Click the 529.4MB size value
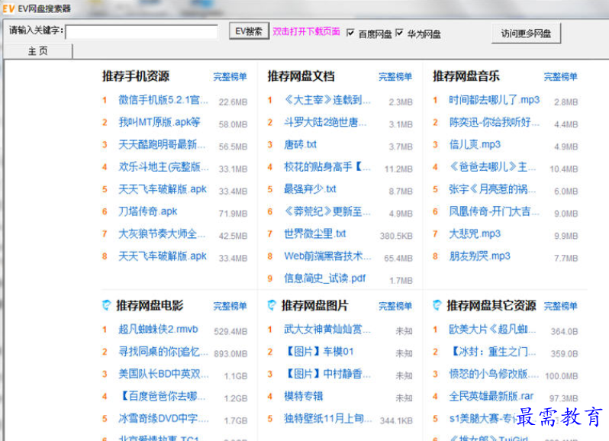This screenshot has width=609, height=441. point(230,332)
